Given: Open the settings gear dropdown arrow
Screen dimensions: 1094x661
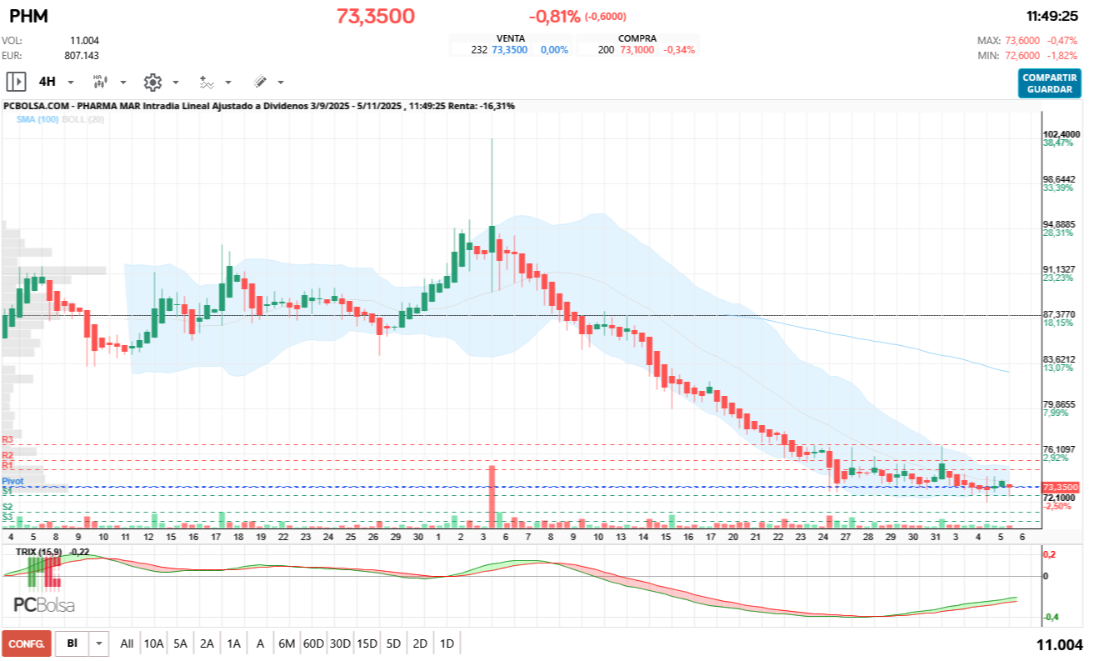Looking at the screenshot, I should pos(175,81).
